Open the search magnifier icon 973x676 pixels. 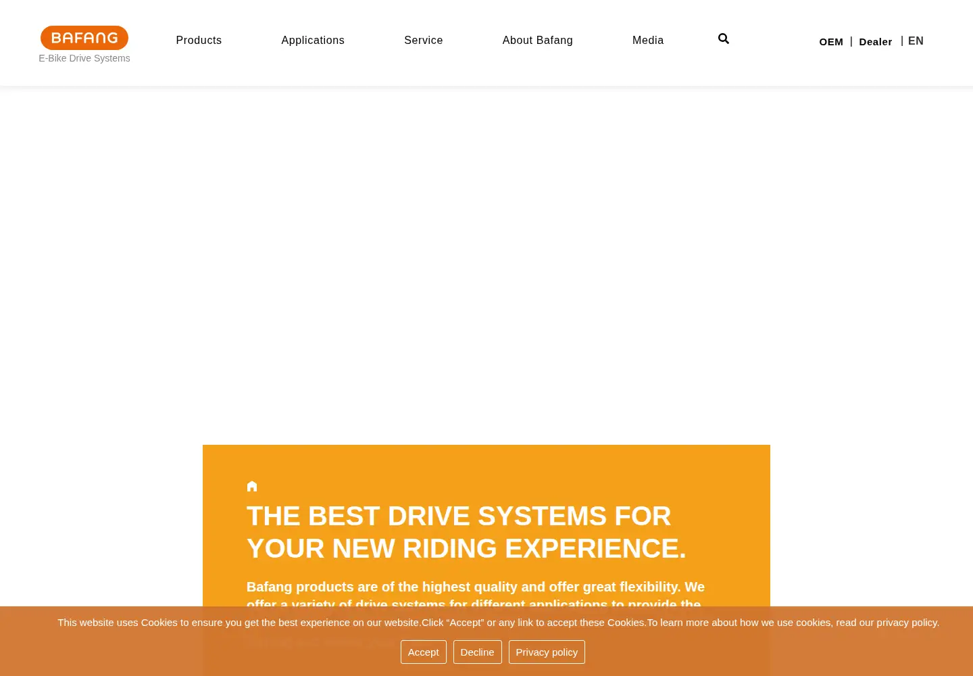[x=724, y=39]
